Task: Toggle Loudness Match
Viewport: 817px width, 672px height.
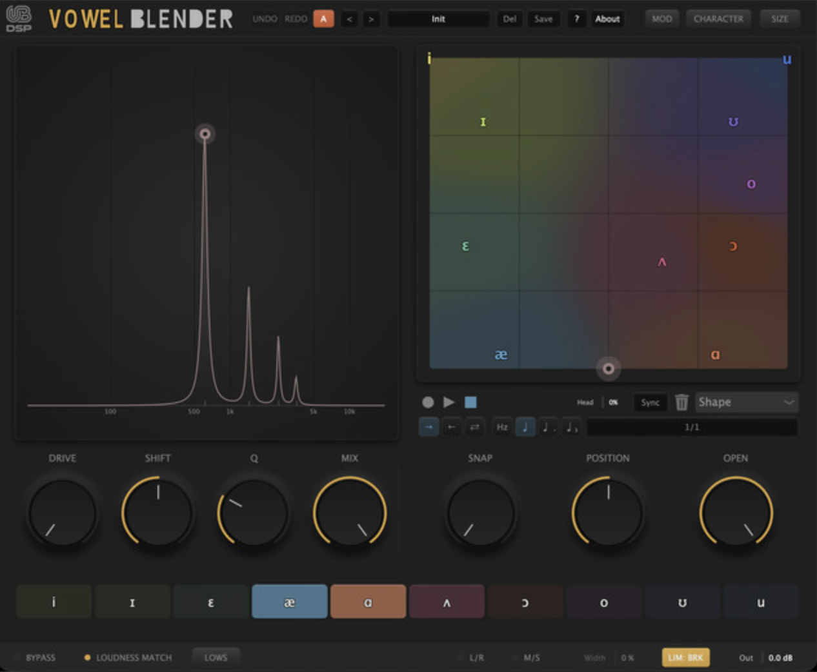Action: coord(128,658)
